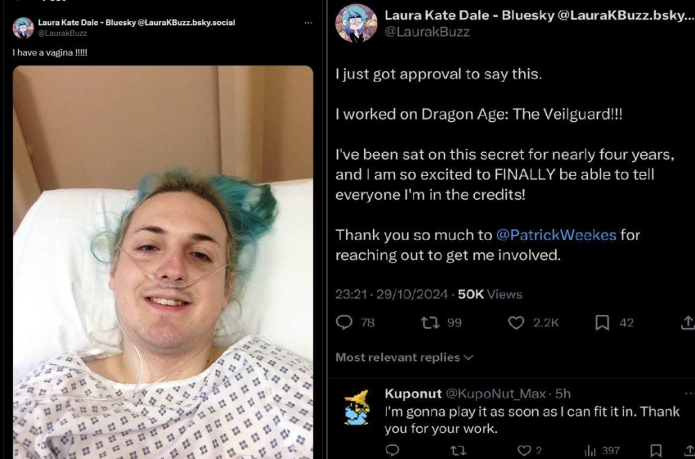The height and width of the screenshot is (459, 695).
Task: Bookmark the post showing 42 bookmarks
Action: pos(601,323)
